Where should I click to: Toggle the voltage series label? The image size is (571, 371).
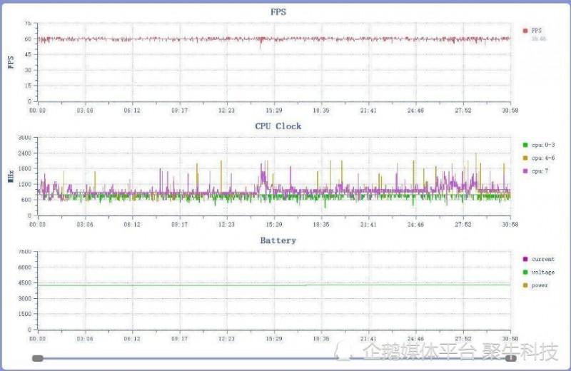point(544,272)
